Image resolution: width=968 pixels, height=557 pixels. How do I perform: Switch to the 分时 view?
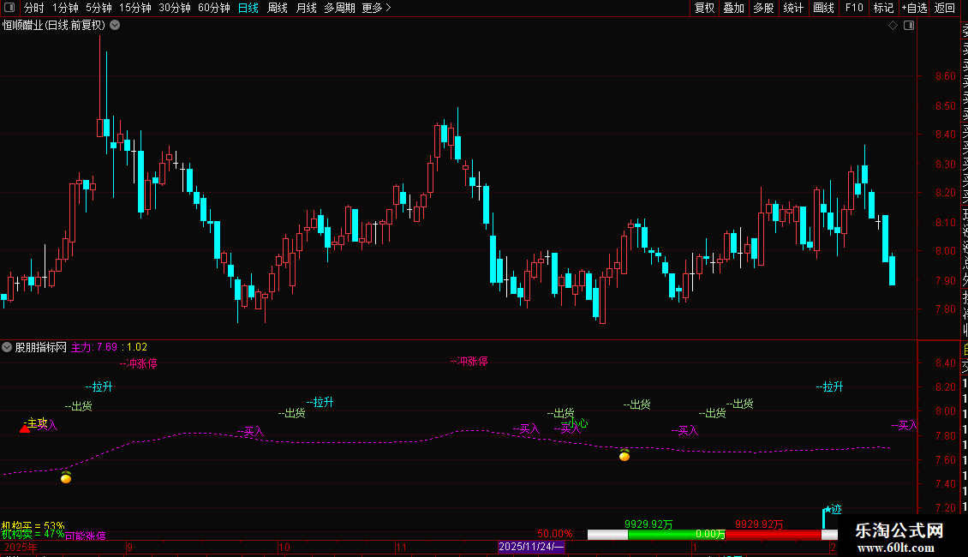(x=34, y=8)
